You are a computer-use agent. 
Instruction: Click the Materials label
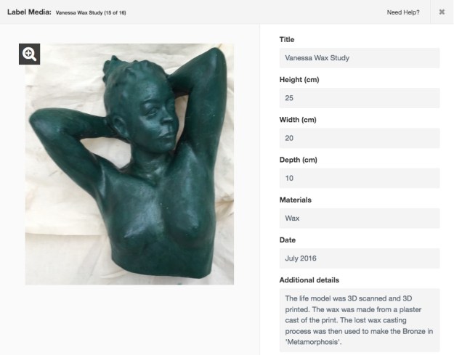pyautogui.click(x=296, y=200)
